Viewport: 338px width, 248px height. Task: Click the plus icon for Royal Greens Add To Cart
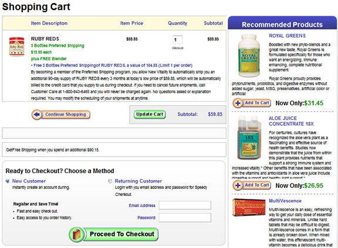tap(238, 103)
